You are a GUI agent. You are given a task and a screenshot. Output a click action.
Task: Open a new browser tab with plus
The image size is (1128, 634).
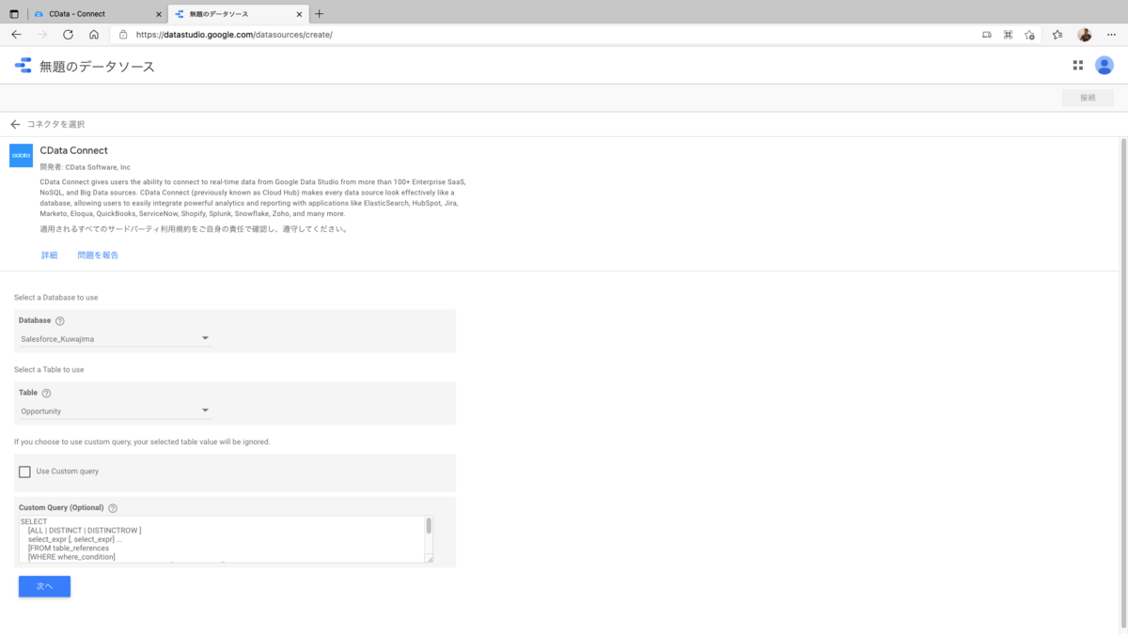(320, 14)
